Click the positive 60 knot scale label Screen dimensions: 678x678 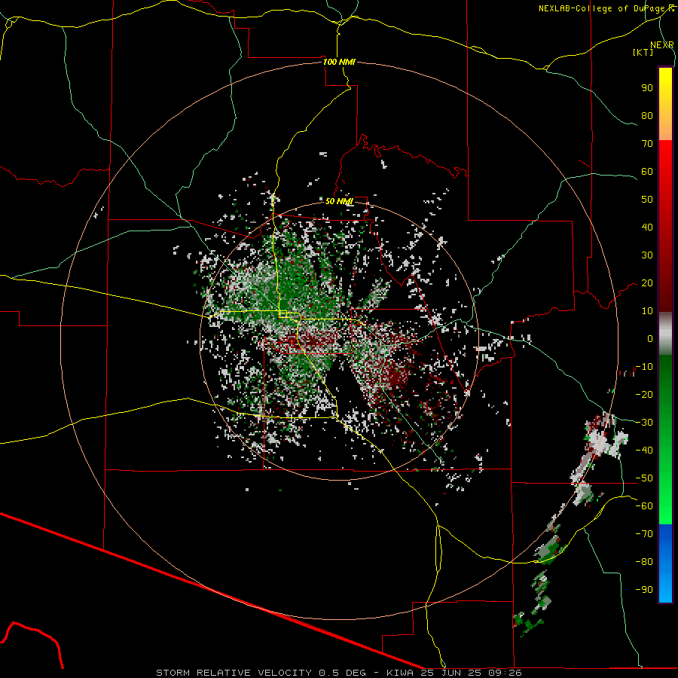pos(647,171)
